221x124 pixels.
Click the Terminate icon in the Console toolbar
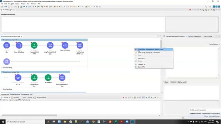click(123, 97)
